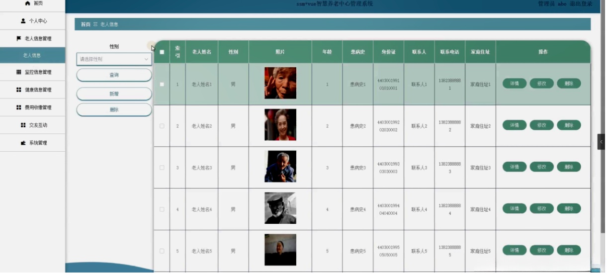607x275 pixels.
Task: Click the 联系电话 column header
Action: [x=449, y=52]
